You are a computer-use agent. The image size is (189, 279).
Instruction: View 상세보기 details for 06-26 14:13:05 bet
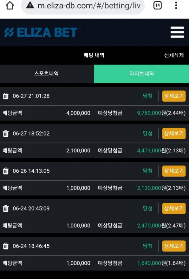(x=174, y=171)
